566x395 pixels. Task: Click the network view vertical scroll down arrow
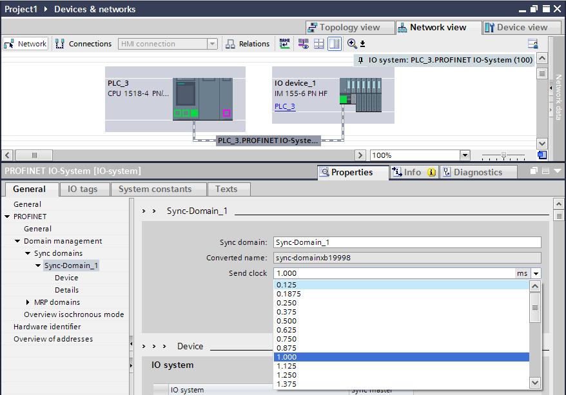[542, 144]
